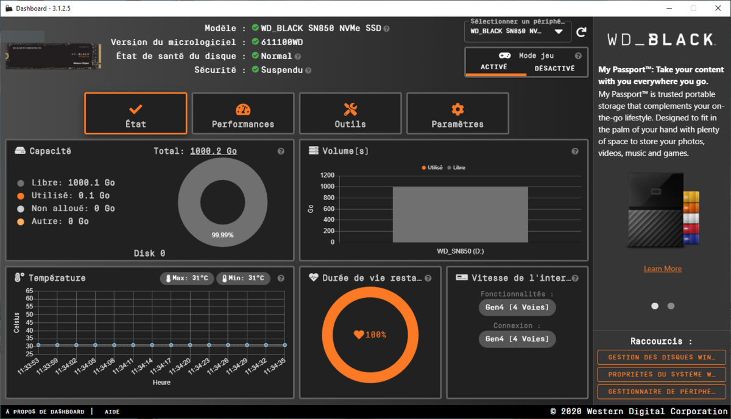Refresh the device list with the reload icon

[x=581, y=32]
